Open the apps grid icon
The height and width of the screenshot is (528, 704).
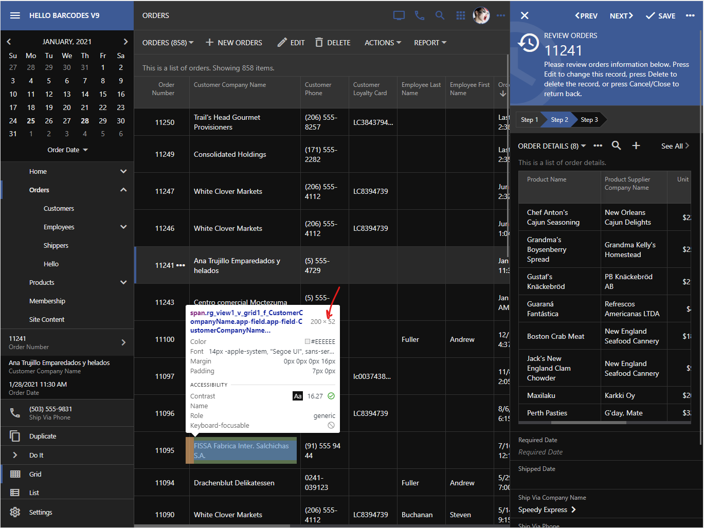click(461, 15)
